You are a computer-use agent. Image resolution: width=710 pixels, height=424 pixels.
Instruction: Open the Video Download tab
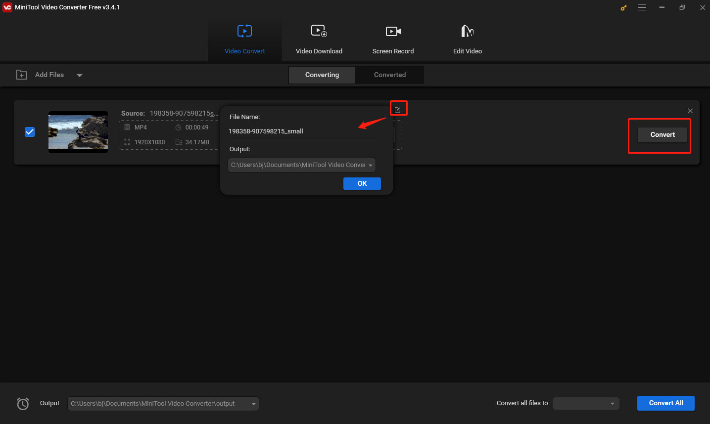click(x=319, y=40)
